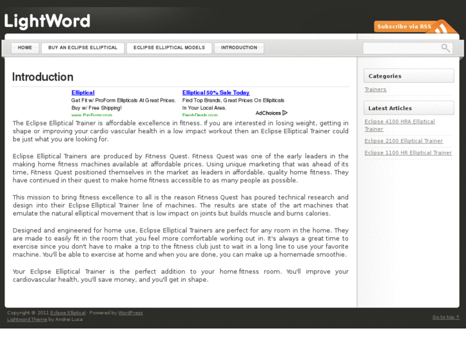This screenshot has width=466, height=349.
Task: Open Buy an Eclipse Elliptical page
Action: (x=83, y=48)
